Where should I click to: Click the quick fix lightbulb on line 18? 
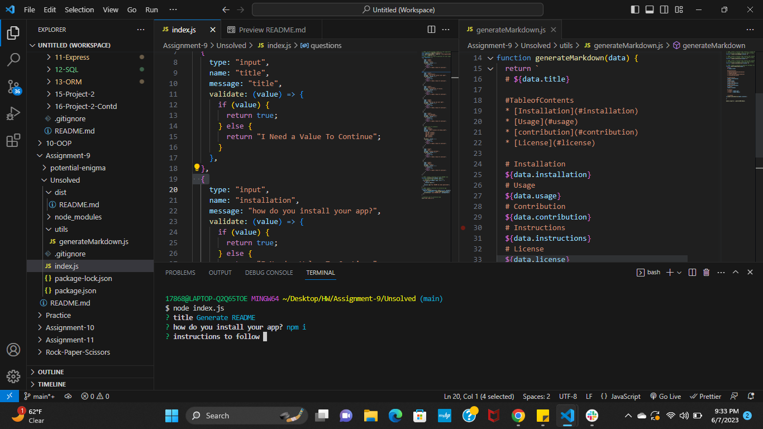tap(197, 167)
